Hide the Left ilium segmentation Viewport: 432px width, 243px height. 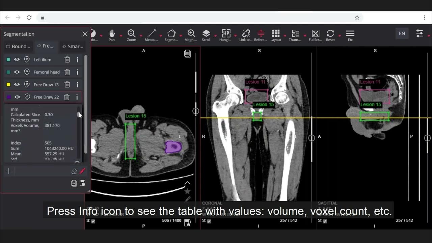17,60
